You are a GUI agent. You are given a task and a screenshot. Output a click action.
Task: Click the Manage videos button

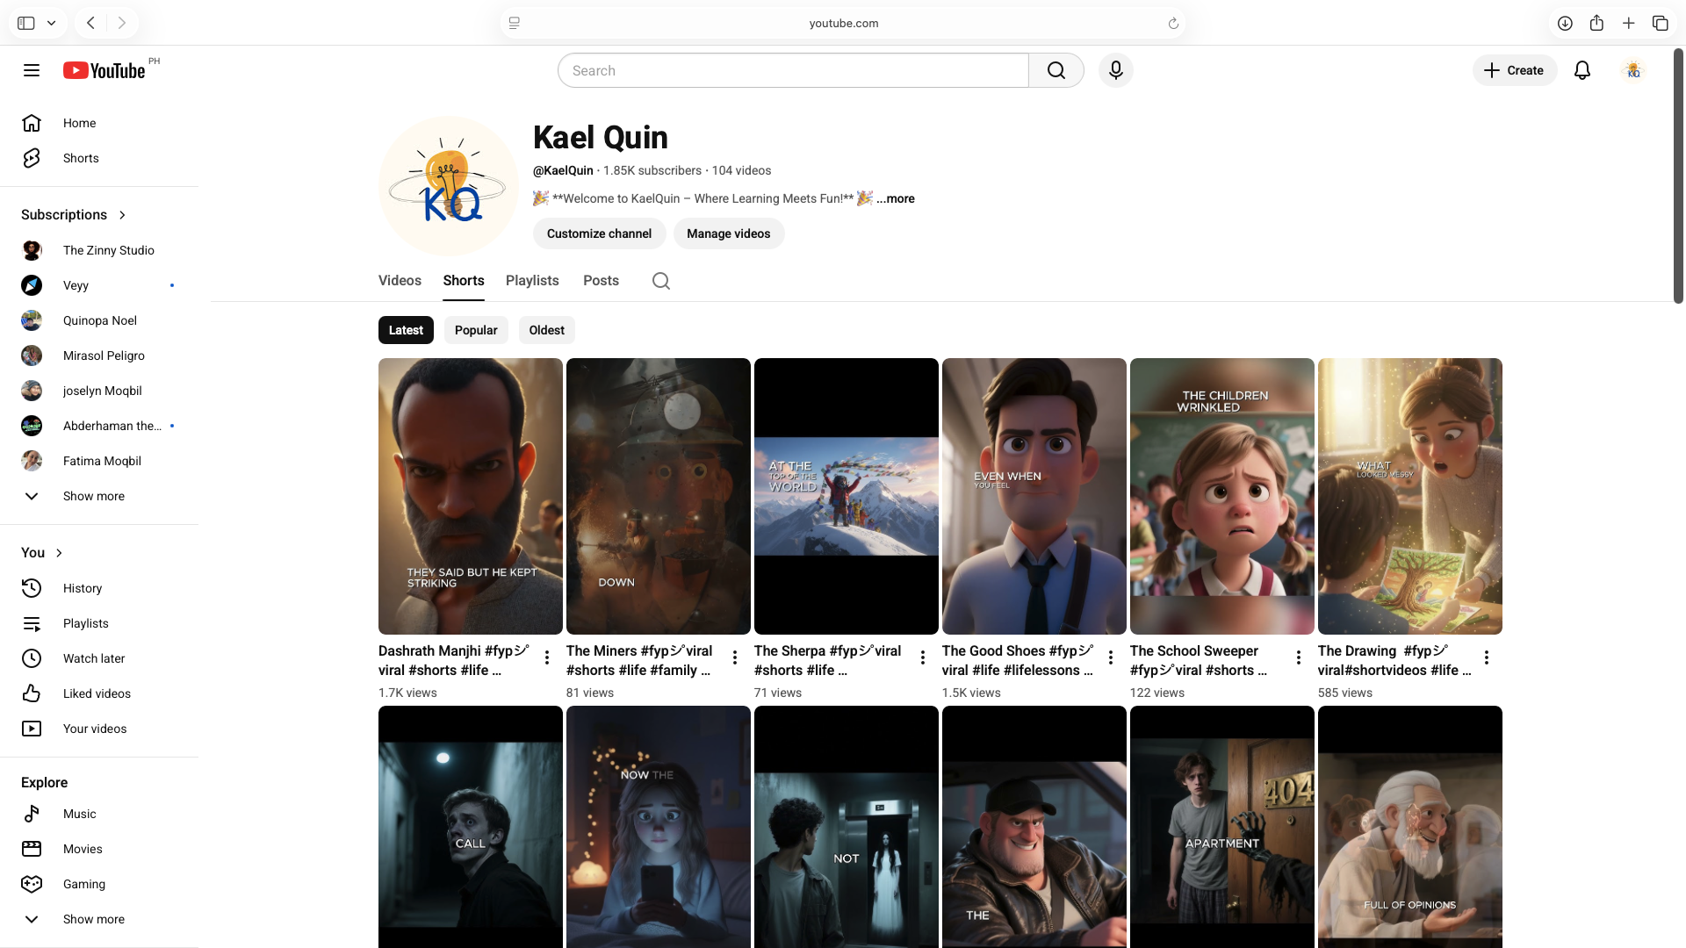728,233
